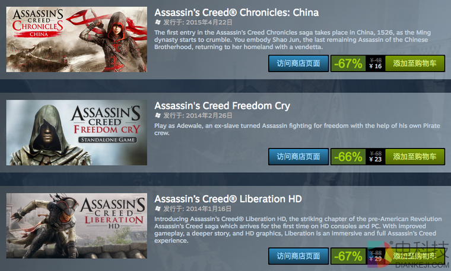This screenshot has width=451, height=271.
Task: Open Assassin's Creed Liberation HD title link
Action: click(x=228, y=199)
